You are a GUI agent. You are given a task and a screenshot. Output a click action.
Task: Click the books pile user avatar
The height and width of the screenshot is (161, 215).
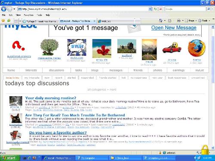(16, 136)
